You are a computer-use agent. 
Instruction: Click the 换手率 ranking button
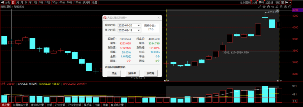point(132,73)
